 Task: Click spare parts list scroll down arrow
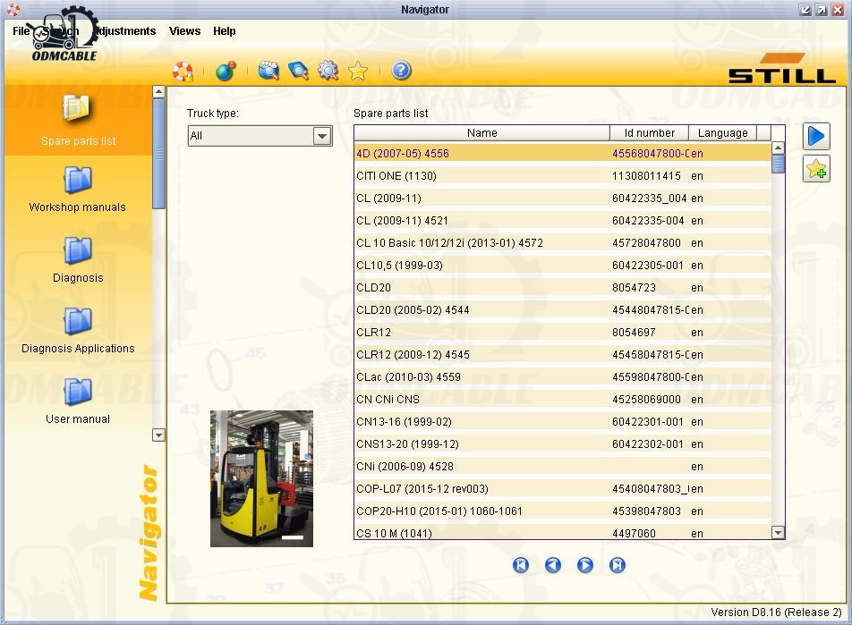(x=778, y=533)
